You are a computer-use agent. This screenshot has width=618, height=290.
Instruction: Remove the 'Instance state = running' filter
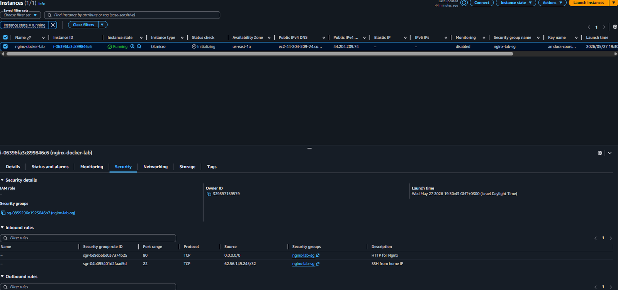pos(53,25)
